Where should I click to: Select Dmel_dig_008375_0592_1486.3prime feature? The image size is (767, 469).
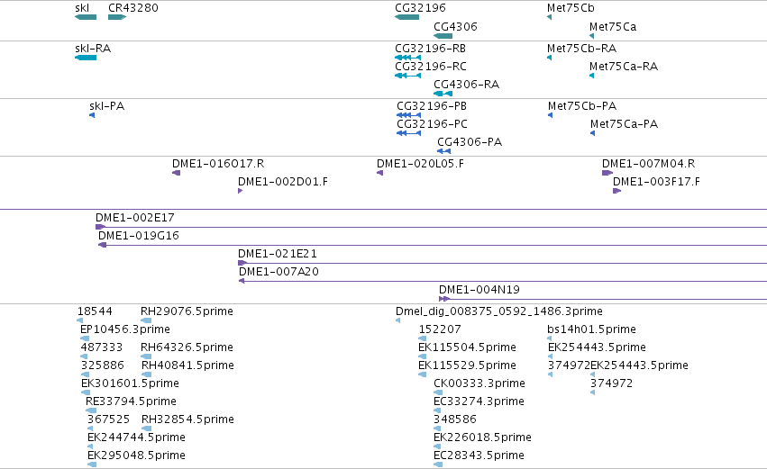tap(397, 320)
